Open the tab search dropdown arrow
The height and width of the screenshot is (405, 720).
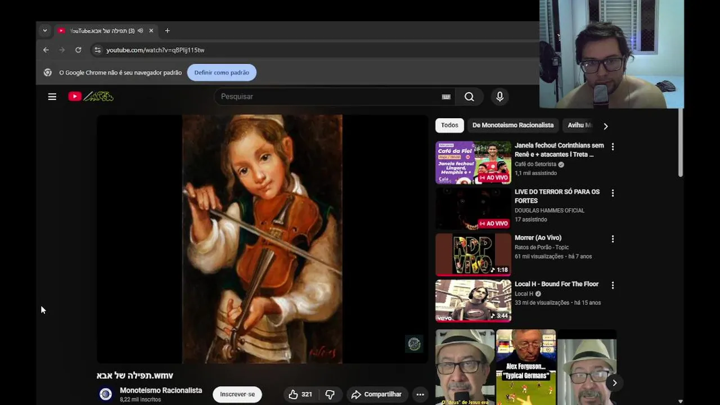45,31
